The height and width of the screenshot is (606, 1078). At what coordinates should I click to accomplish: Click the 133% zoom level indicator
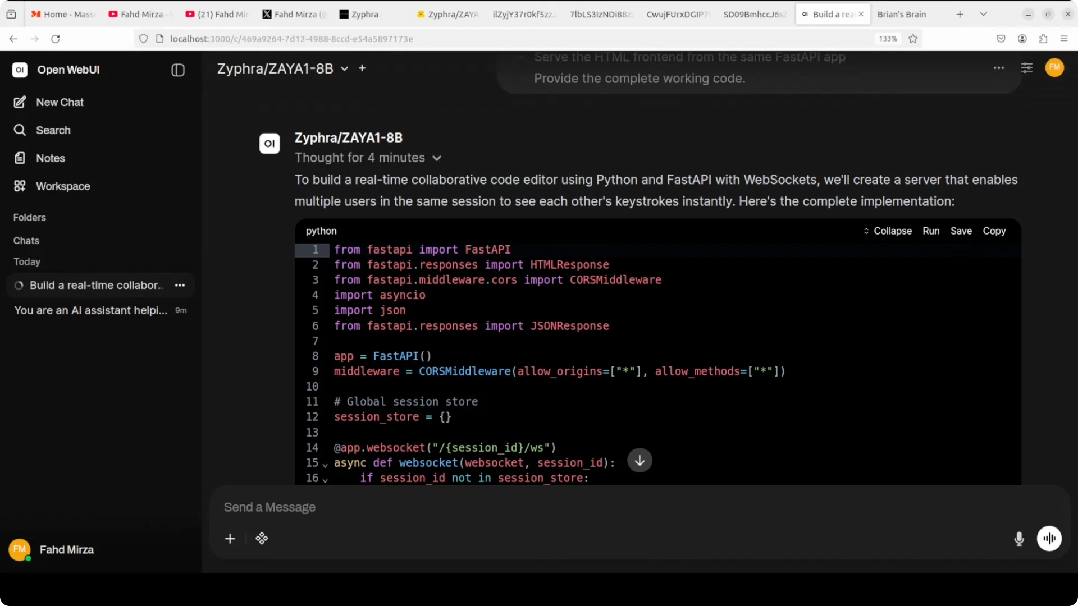[888, 39]
